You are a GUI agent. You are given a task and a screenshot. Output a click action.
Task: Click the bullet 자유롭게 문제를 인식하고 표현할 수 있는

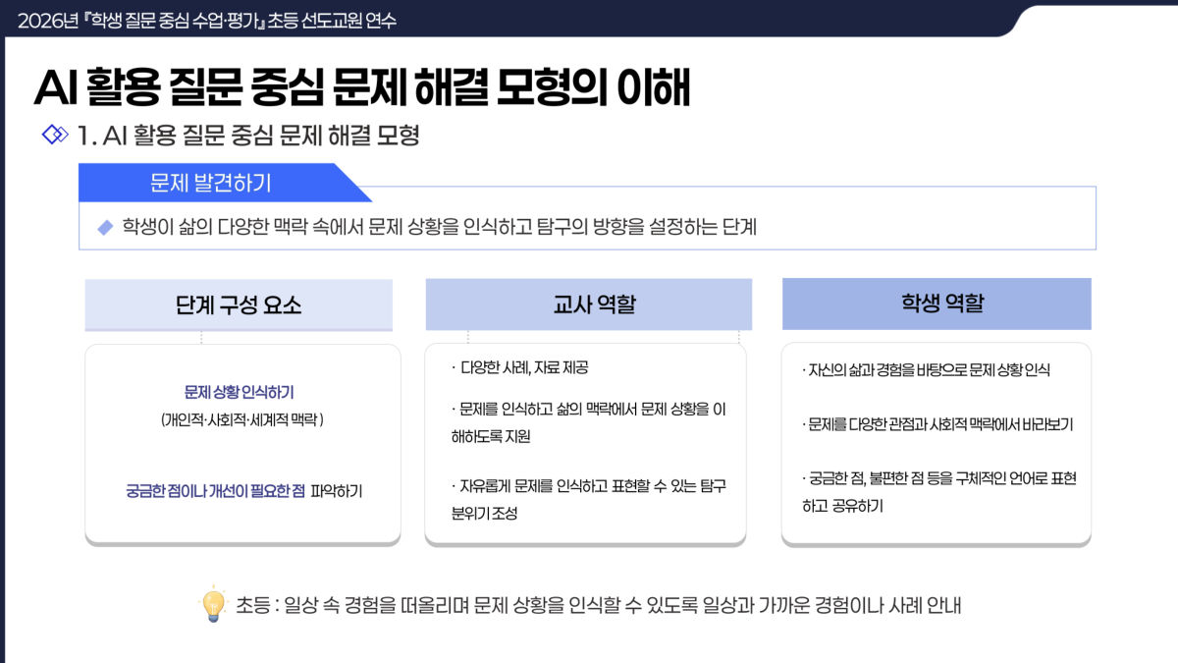588,499
